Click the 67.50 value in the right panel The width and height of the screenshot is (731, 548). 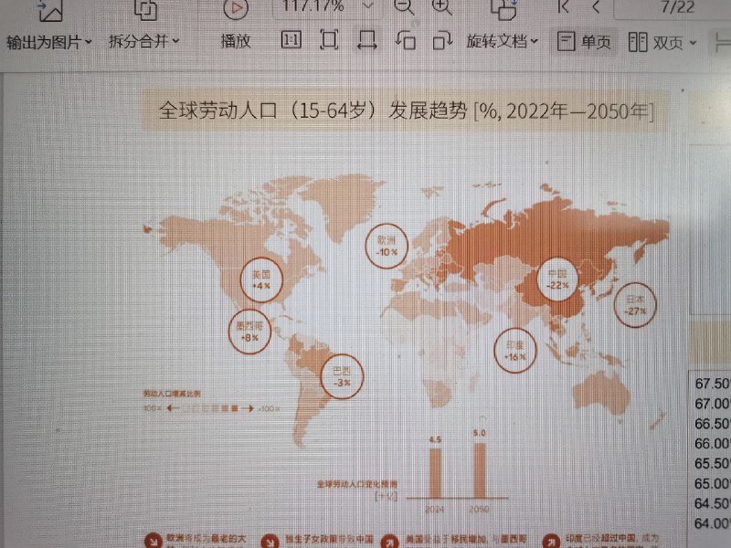[x=712, y=384]
